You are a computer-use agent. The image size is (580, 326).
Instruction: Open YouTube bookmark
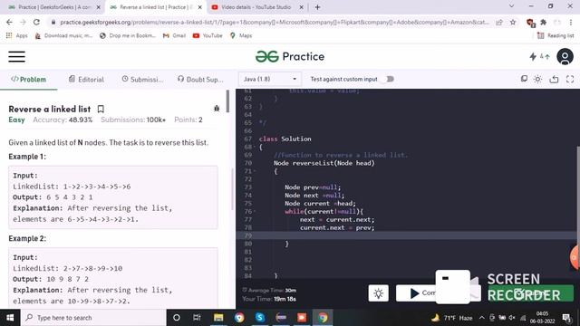208,35
